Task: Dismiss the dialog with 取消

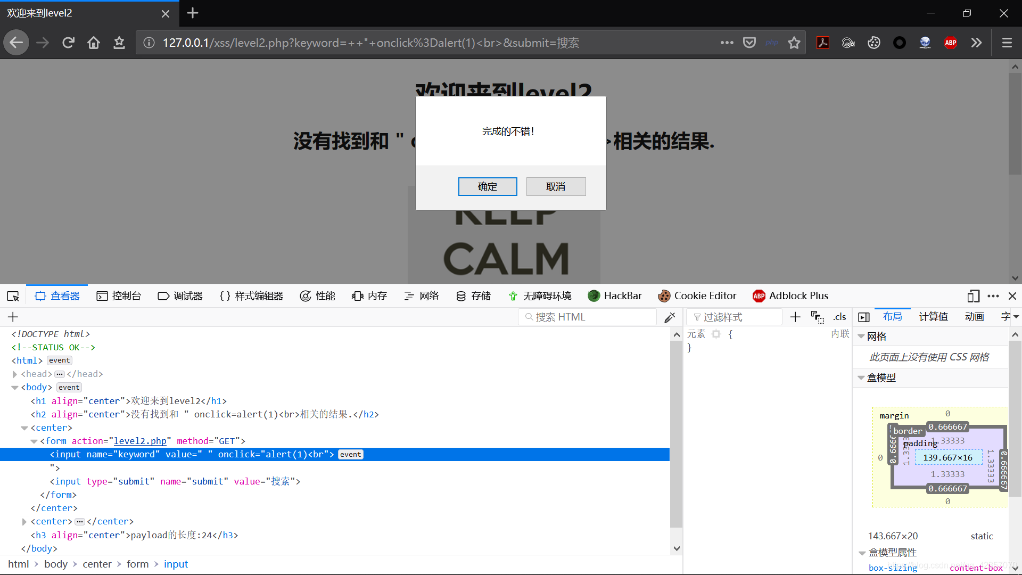Action: (556, 187)
